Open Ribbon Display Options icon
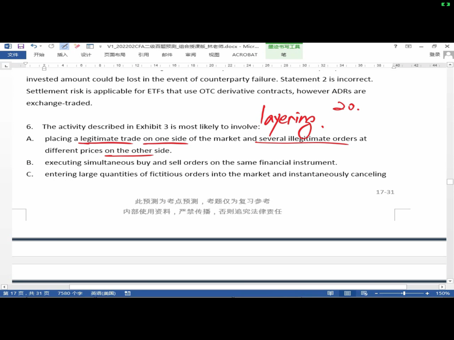 (x=408, y=46)
